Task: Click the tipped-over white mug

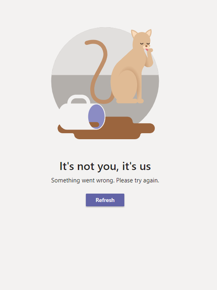Action: 81,116
